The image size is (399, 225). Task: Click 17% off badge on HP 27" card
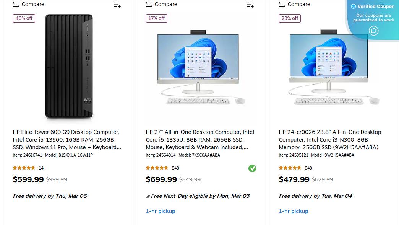(x=157, y=18)
